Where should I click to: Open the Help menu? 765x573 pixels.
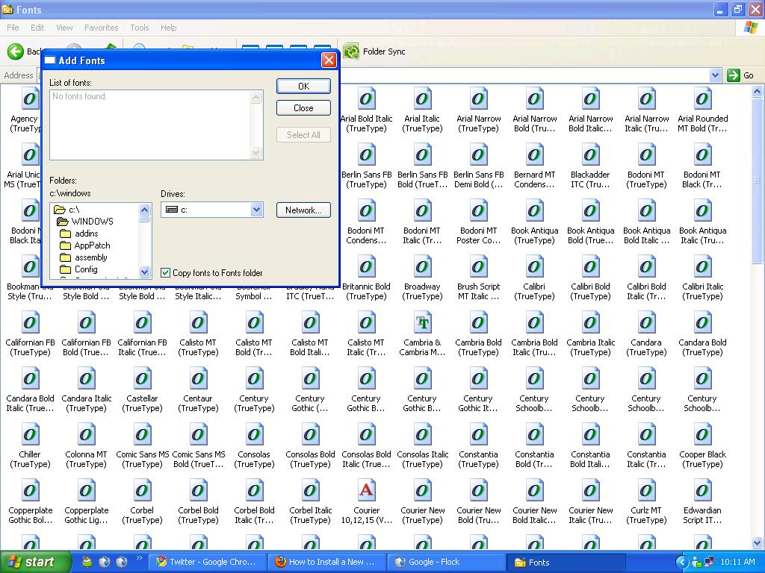click(168, 28)
